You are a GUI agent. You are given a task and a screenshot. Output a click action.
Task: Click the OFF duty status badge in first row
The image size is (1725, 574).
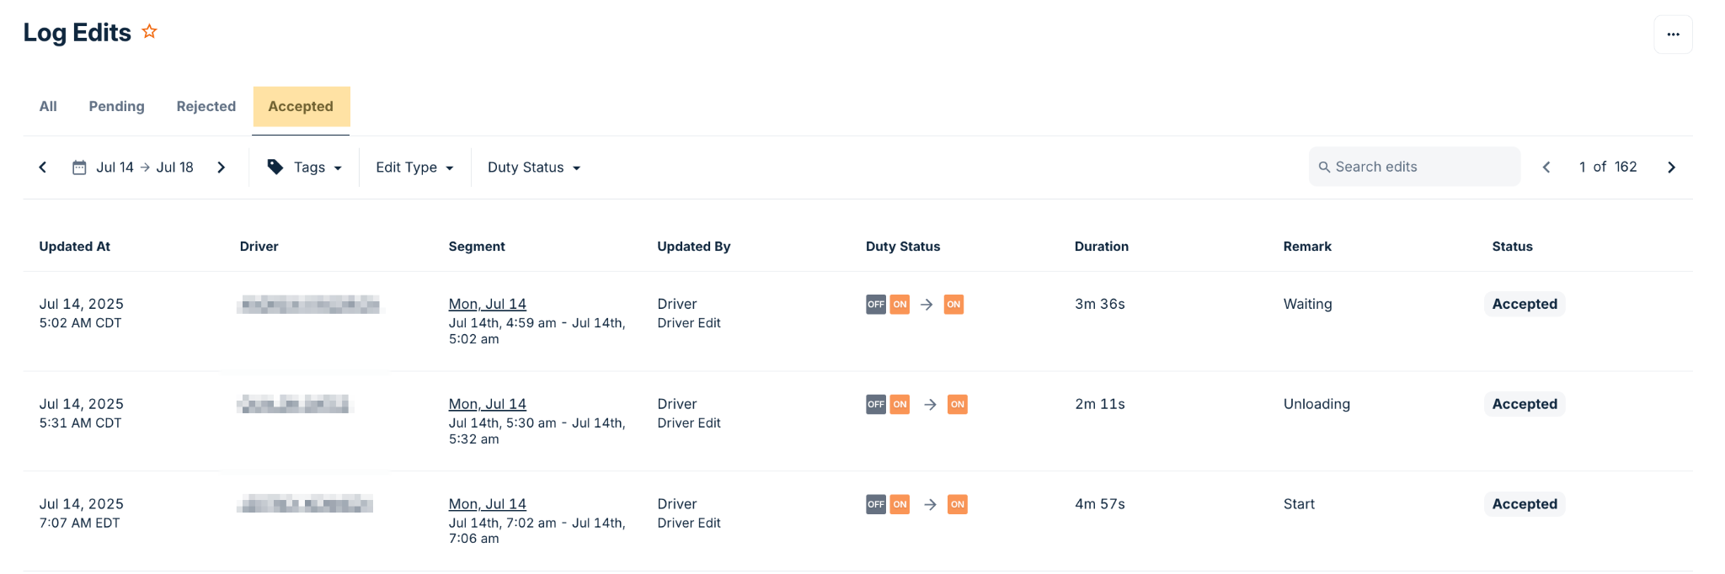coord(875,305)
